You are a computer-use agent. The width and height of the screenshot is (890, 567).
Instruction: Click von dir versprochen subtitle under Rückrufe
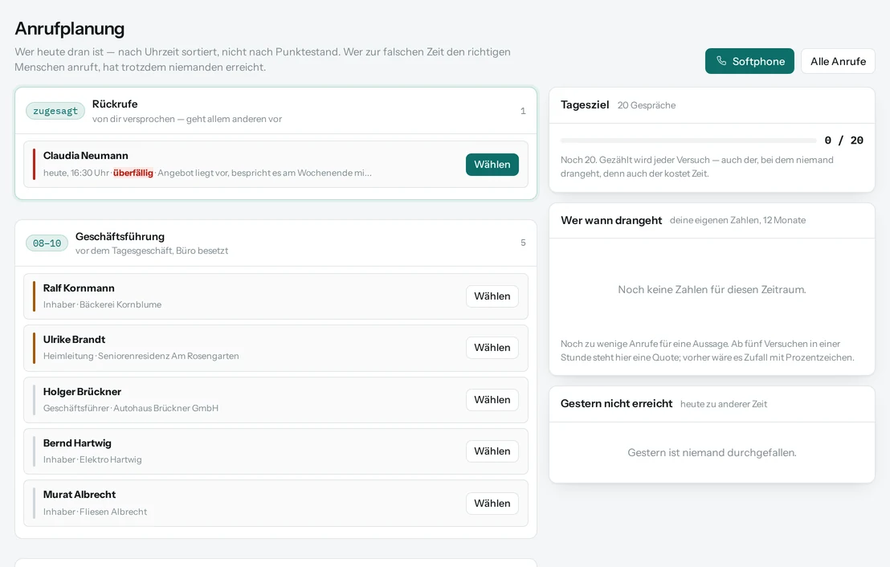point(187,119)
